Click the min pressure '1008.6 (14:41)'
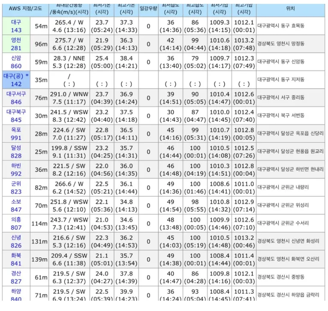 (x=220, y=188)
